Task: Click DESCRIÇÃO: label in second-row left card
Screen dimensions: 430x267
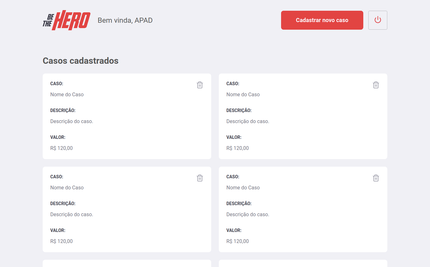Action: [63, 204]
